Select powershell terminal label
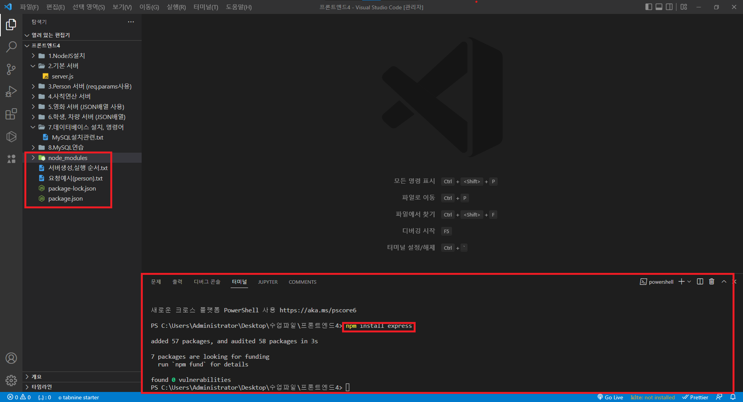Screen dimensions: 743x402 pyautogui.click(x=657, y=282)
